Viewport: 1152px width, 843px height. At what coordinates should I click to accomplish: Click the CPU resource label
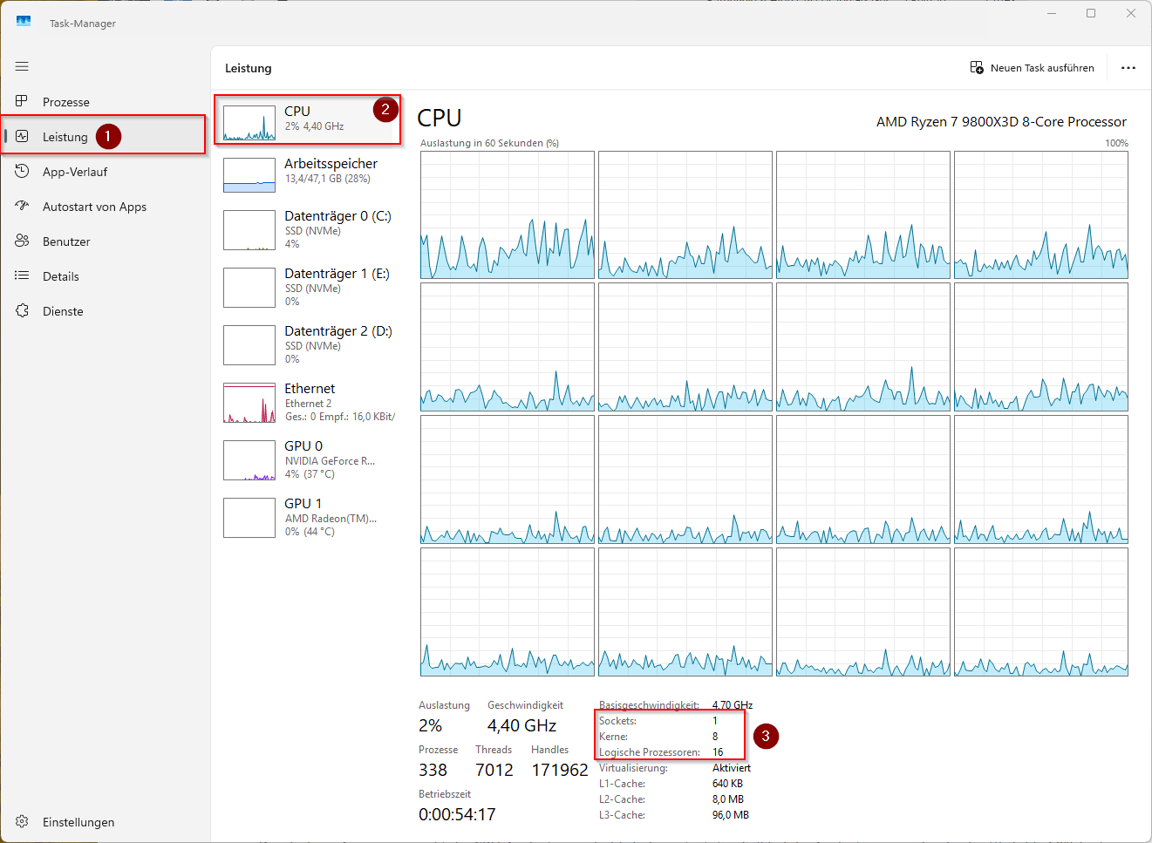(x=297, y=112)
